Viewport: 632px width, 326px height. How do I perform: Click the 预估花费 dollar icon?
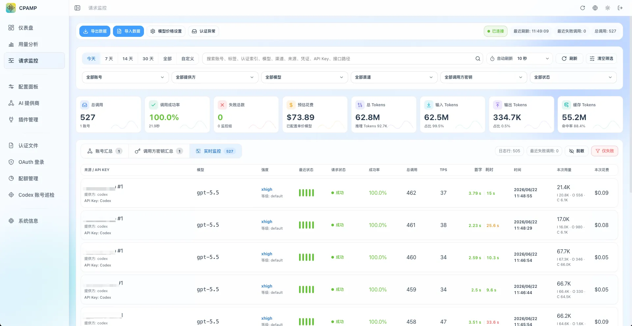291,105
